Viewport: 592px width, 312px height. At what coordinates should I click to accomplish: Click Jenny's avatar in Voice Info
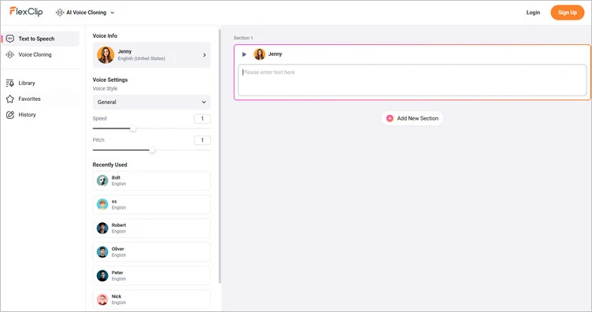coord(105,55)
